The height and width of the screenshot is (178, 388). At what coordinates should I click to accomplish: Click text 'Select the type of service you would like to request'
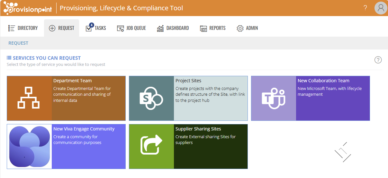(x=56, y=64)
